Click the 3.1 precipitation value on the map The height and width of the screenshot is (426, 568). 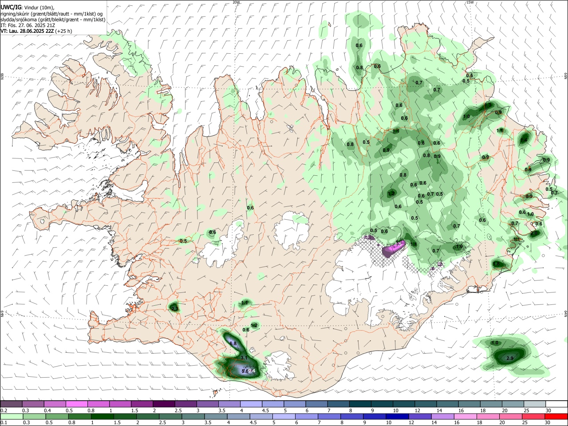pos(244,358)
